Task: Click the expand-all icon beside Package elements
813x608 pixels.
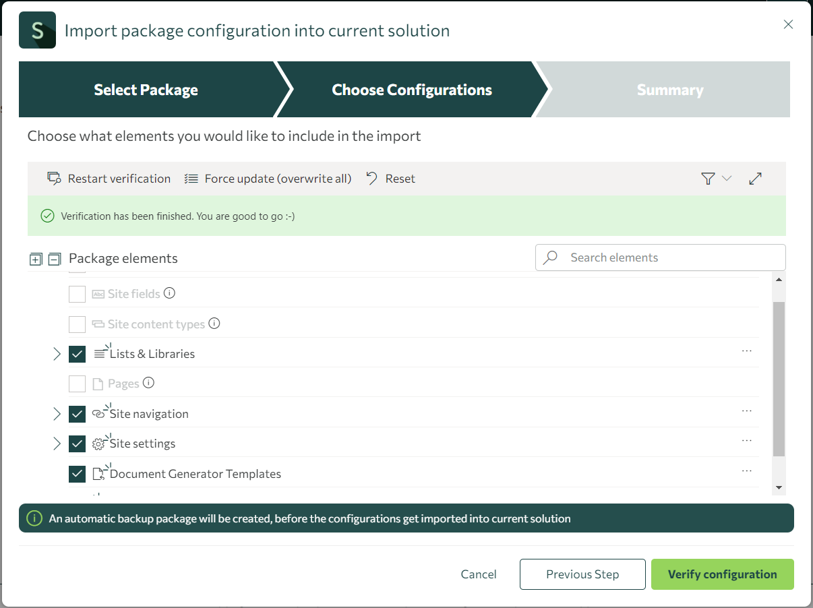Action: pos(35,258)
